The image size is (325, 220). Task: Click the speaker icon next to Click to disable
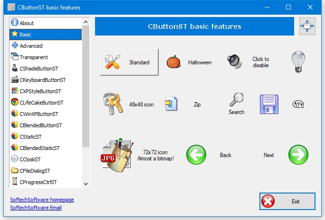tap(234, 62)
